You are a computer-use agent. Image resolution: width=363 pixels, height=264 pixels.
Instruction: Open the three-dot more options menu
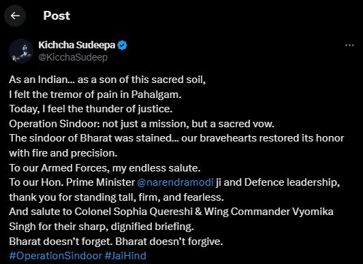tap(349, 45)
